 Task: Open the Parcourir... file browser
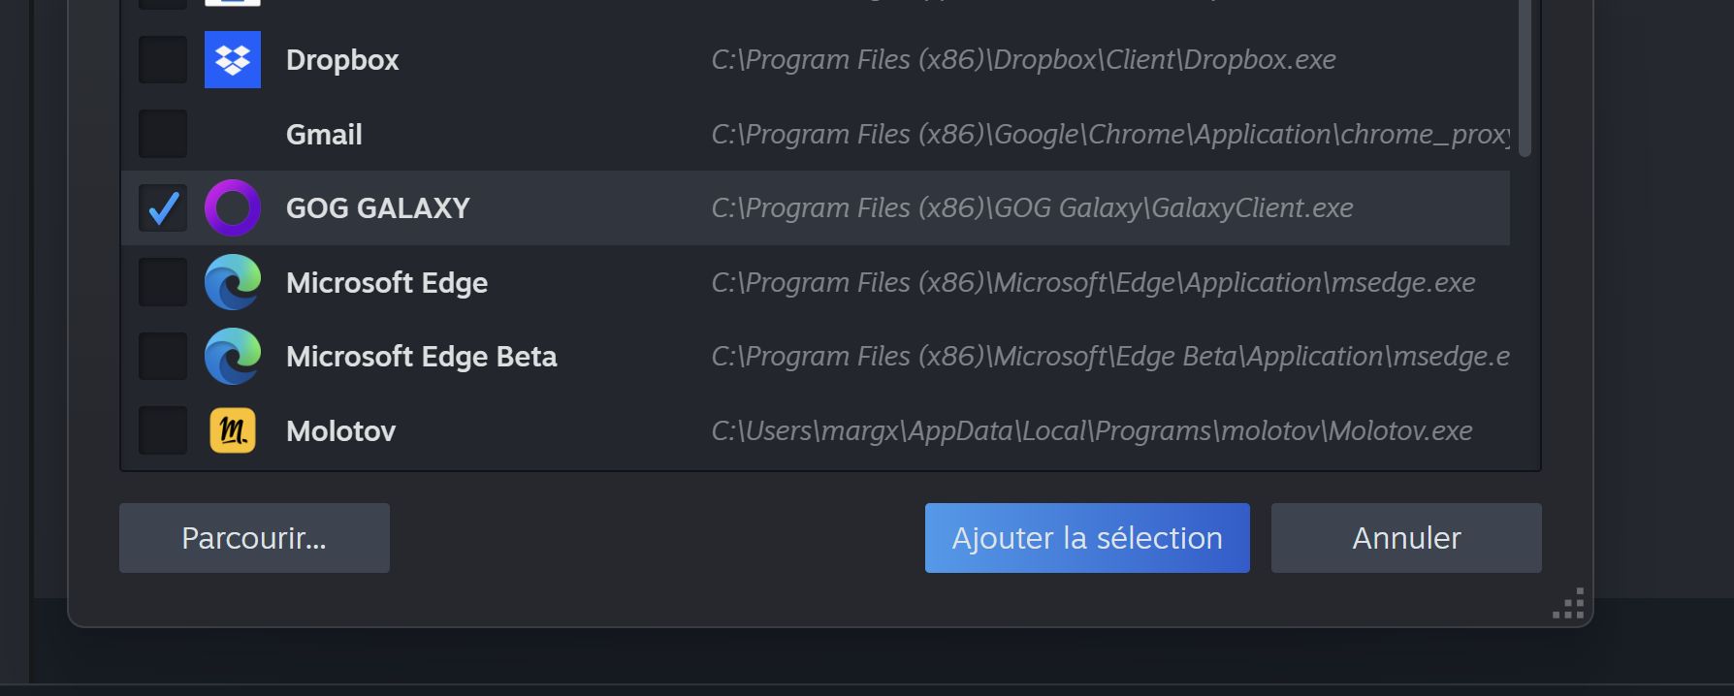254,538
